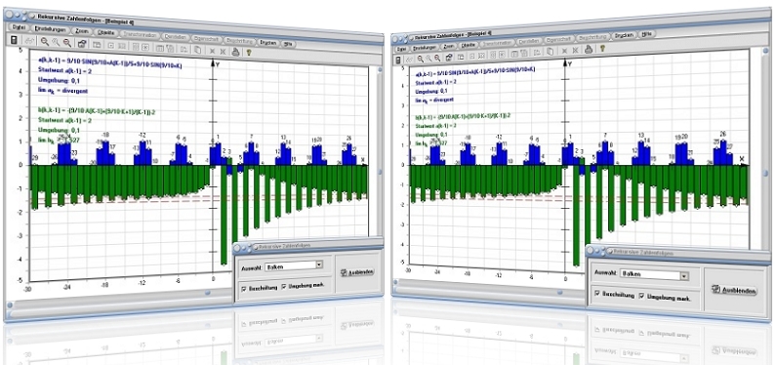Viewport: 775px width, 365px height.
Task: Click the calculator icon in right window toolbar
Action: pyautogui.click(x=398, y=60)
